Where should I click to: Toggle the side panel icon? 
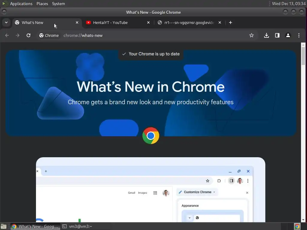[277, 35]
